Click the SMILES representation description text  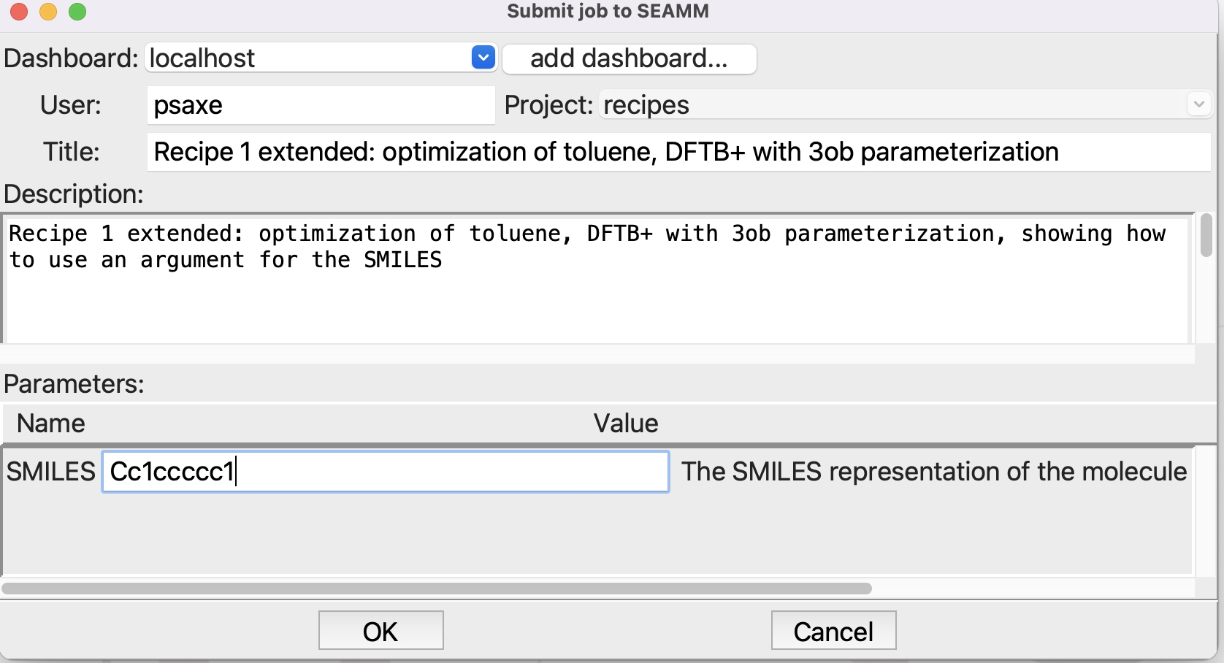tap(934, 472)
